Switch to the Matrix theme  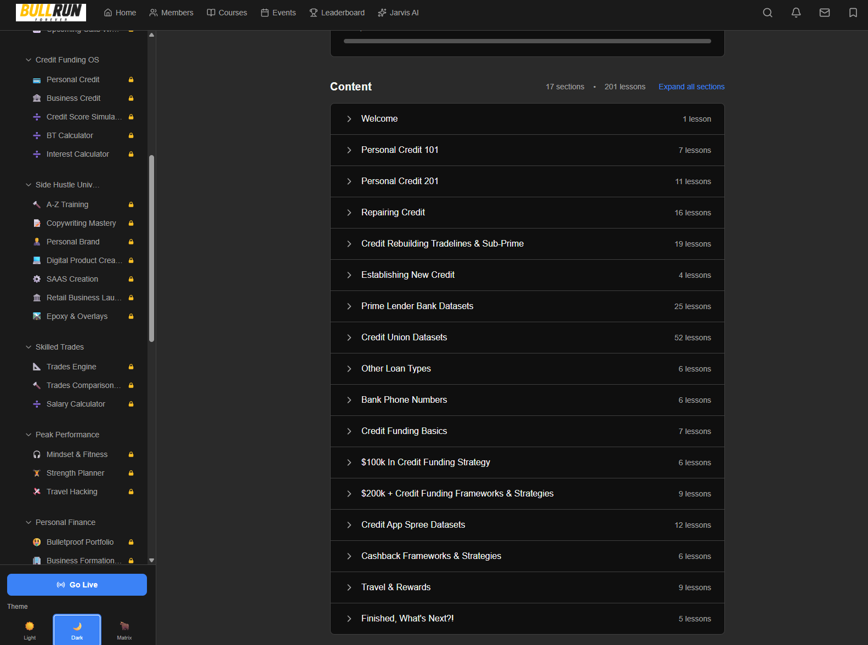pyautogui.click(x=124, y=630)
